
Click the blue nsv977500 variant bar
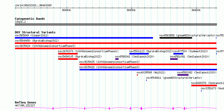click(178, 54)
